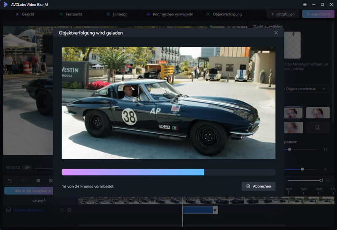Switch to the Festpunkt tab

(71, 14)
